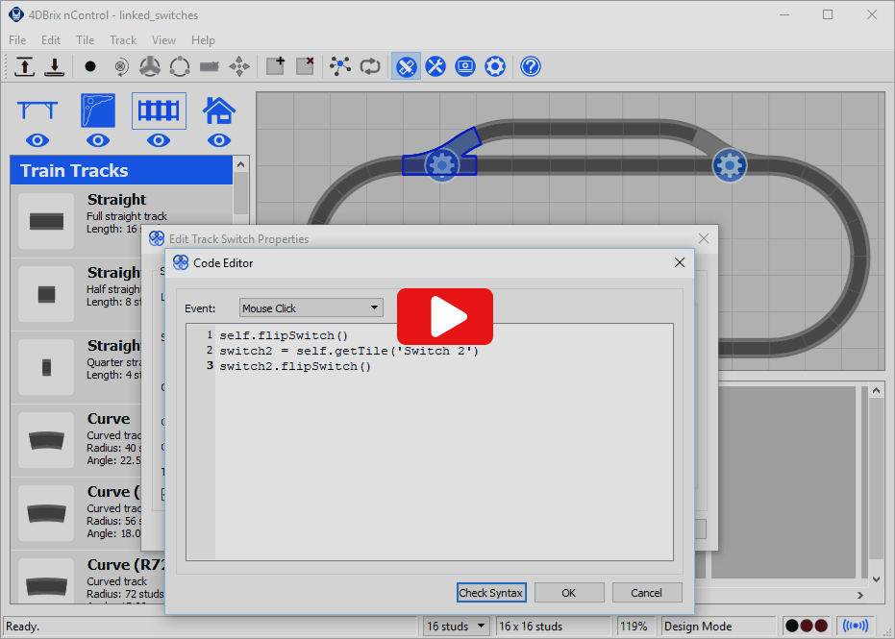Click the selected left switch gear on track
The image size is (895, 639).
[442, 165]
